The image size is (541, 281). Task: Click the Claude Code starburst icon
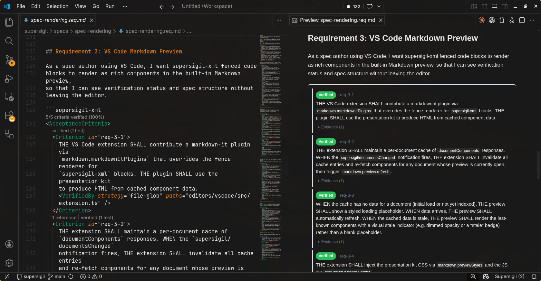pyautogui.click(x=482, y=20)
